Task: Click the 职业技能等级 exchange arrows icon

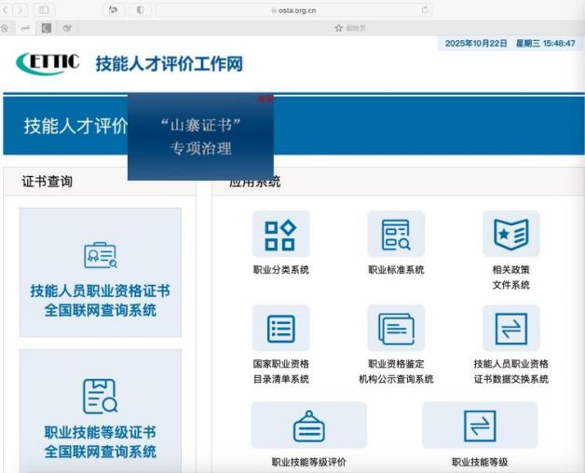Action: (x=480, y=426)
